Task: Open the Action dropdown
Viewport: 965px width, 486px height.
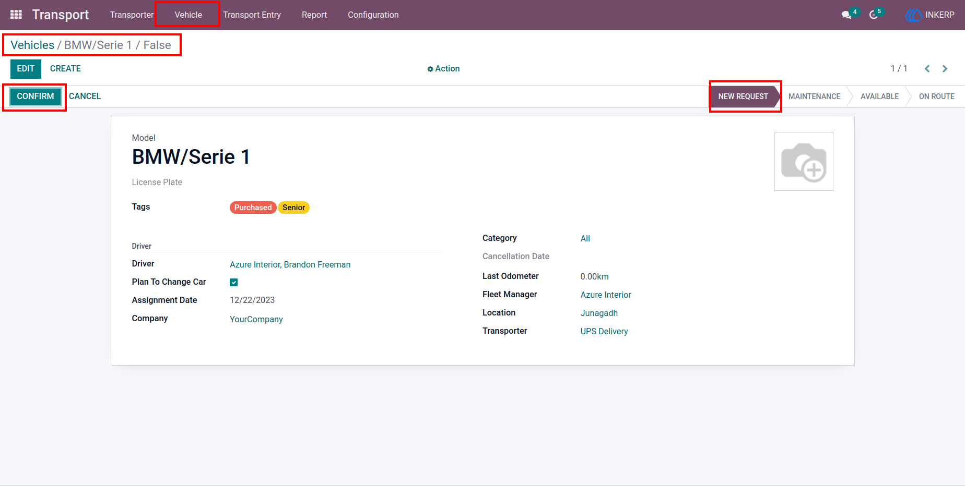Action: (x=443, y=69)
